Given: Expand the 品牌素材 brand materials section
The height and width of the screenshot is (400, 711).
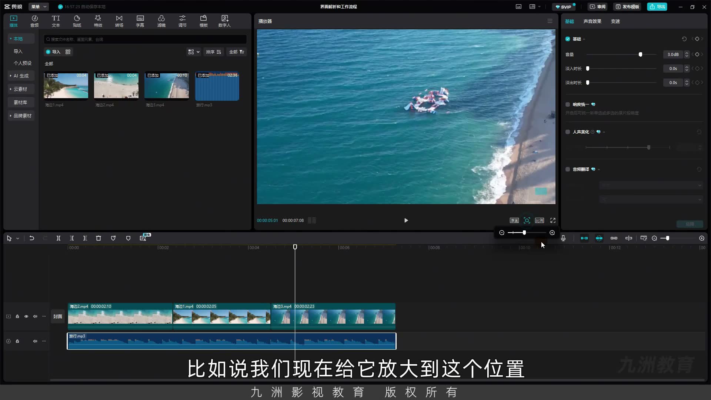Looking at the screenshot, I should pyautogui.click(x=21, y=116).
